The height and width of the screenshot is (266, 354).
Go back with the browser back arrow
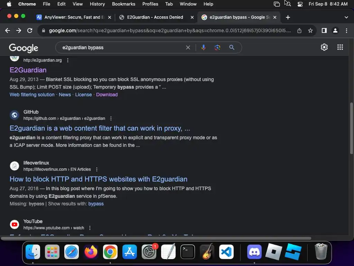coord(8,30)
